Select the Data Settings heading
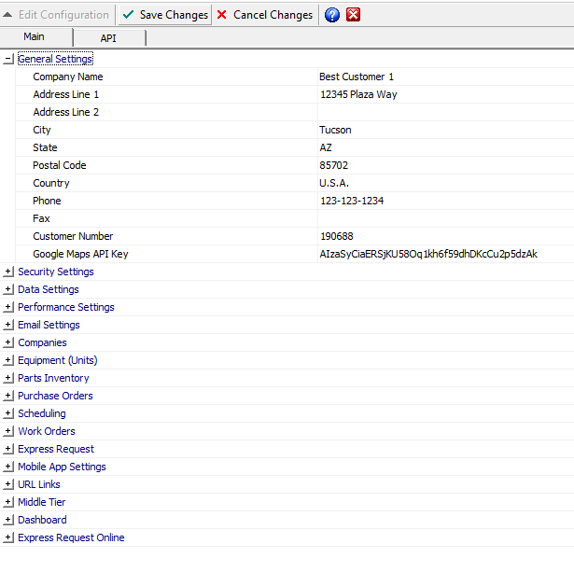The width and height of the screenshot is (574, 572). coord(49,289)
